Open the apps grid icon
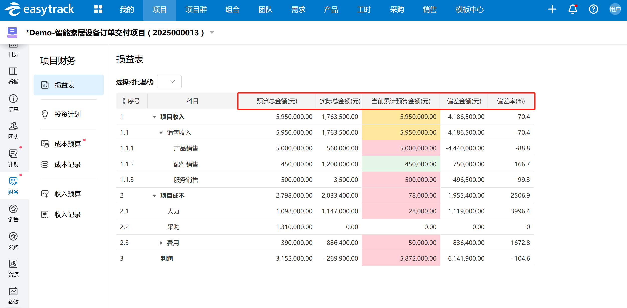The image size is (627, 308). pyautogui.click(x=98, y=9)
